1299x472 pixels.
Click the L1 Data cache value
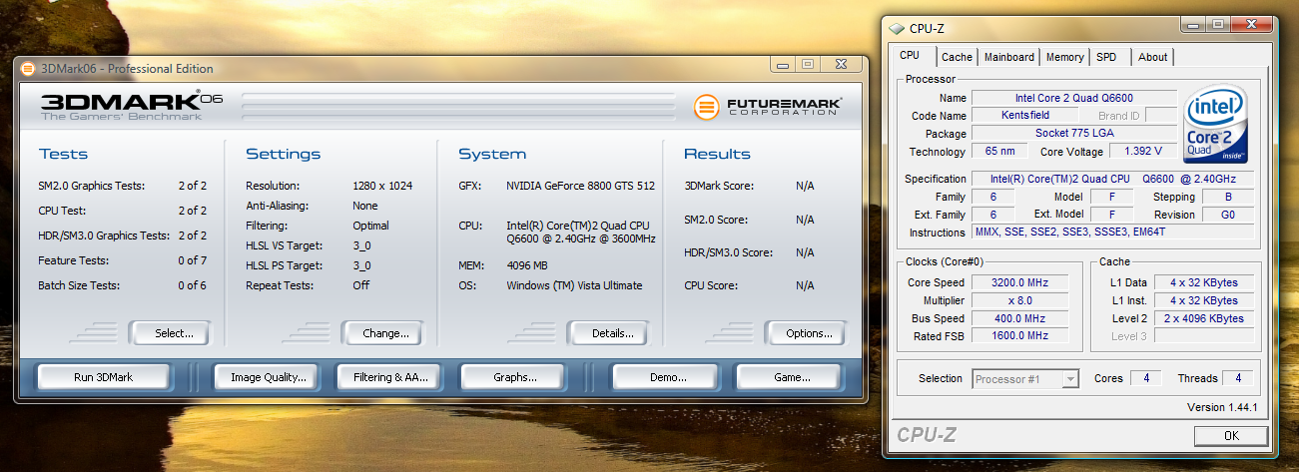coord(1203,282)
